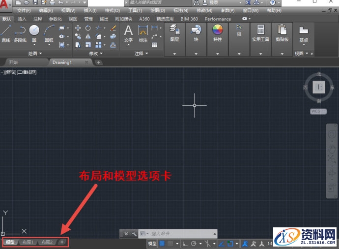Toggle snap mode in status bar
Viewport: 339px width, 249px height.
(x=170, y=244)
